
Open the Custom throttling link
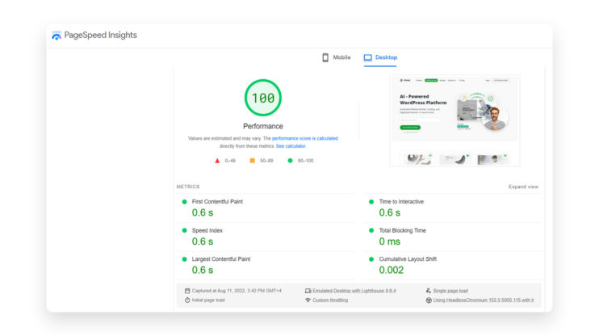click(330, 300)
